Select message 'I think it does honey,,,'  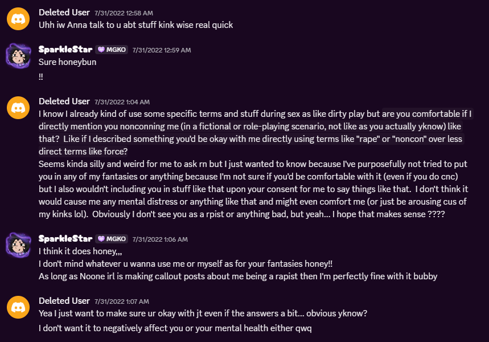pos(80,251)
